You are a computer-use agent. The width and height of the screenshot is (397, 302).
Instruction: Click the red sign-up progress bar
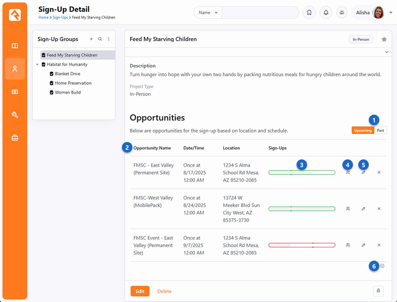tap(302, 245)
